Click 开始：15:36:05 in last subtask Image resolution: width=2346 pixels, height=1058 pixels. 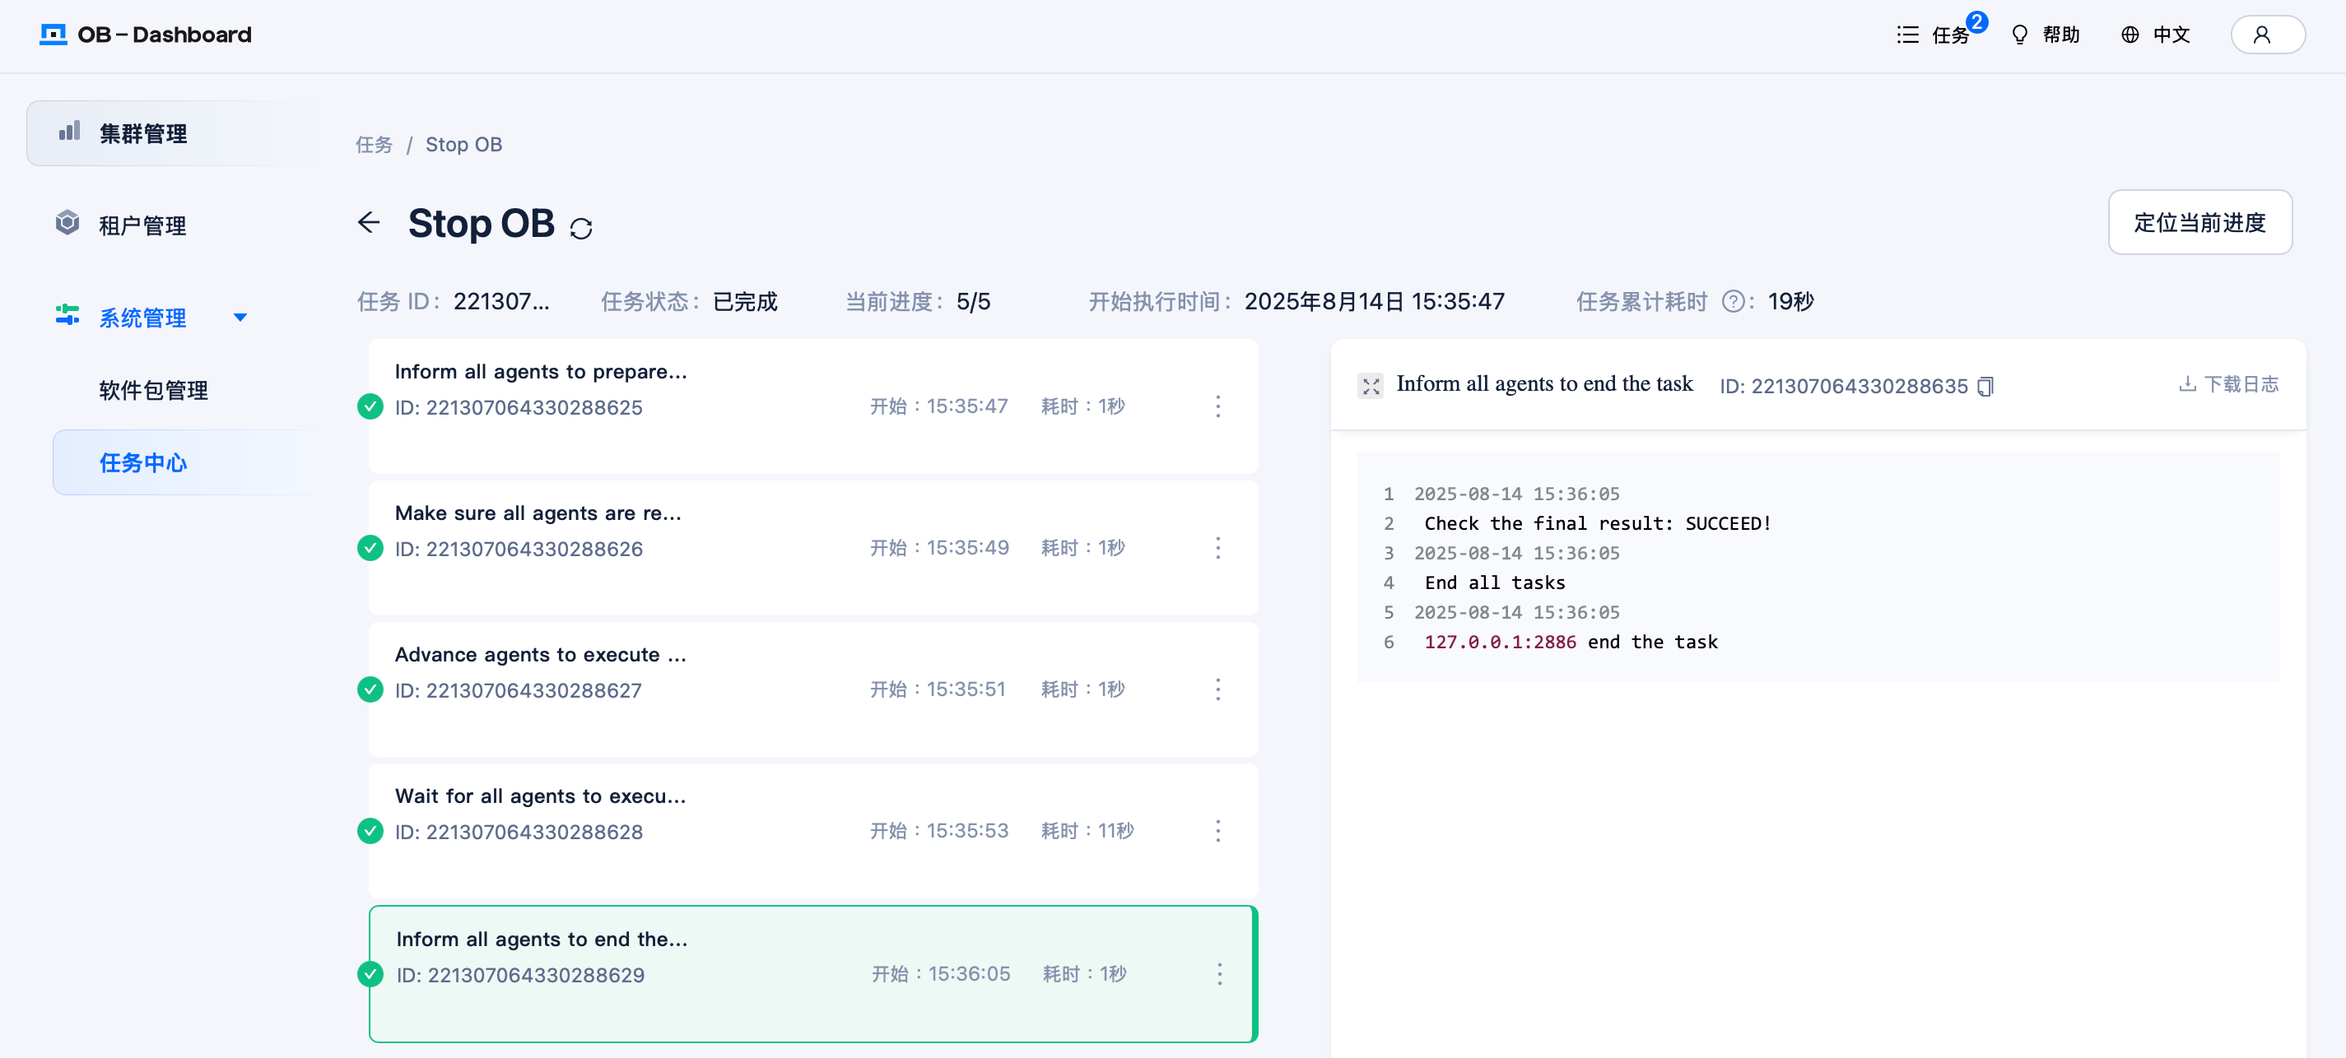[x=941, y=974]
